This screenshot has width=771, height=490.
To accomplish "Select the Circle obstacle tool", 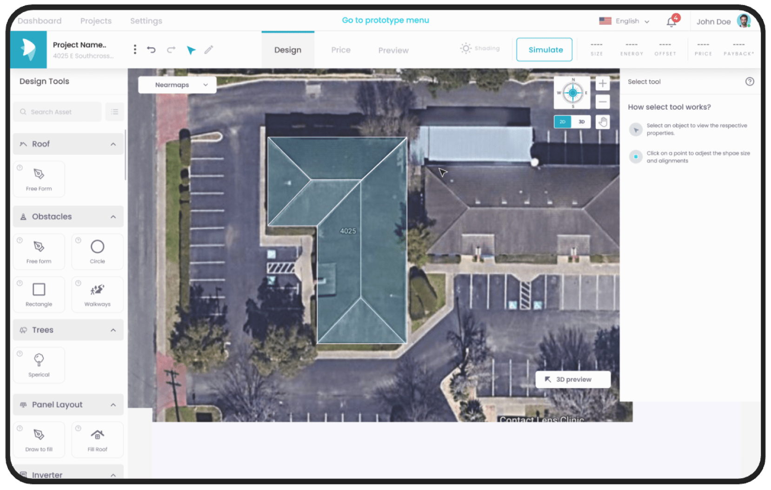I will 98,252.
